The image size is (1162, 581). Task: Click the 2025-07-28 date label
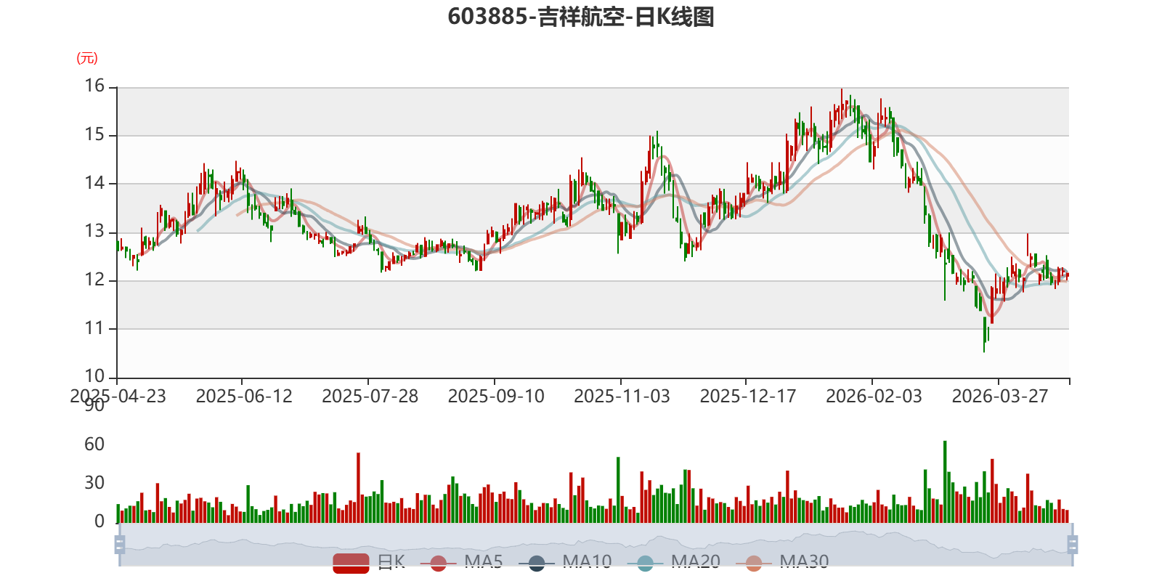(370, 397)
